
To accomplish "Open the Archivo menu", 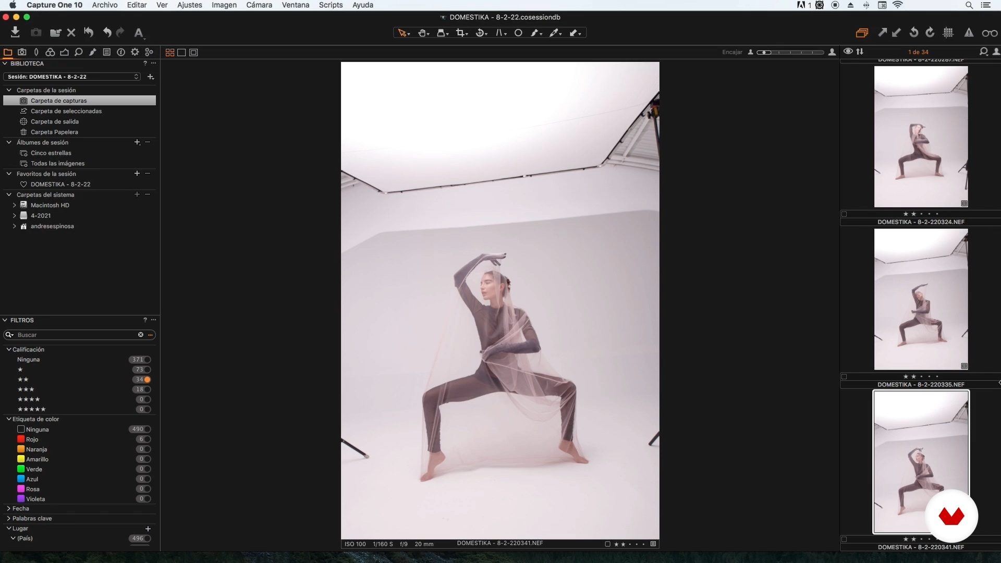I will click(105, 5).
